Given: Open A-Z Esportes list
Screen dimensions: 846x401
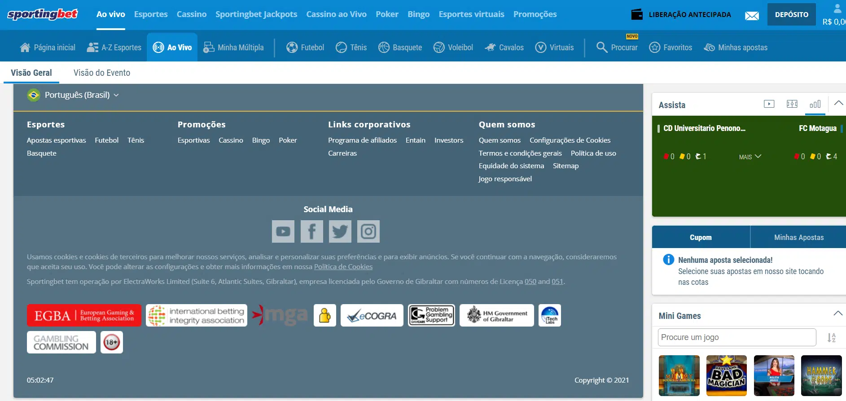Looking at the screenshot, I should pos(114,47).
